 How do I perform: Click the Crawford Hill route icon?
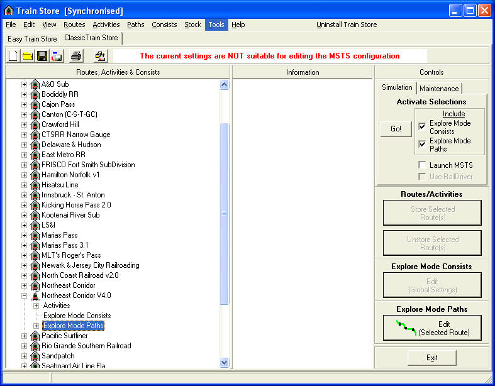35,124
